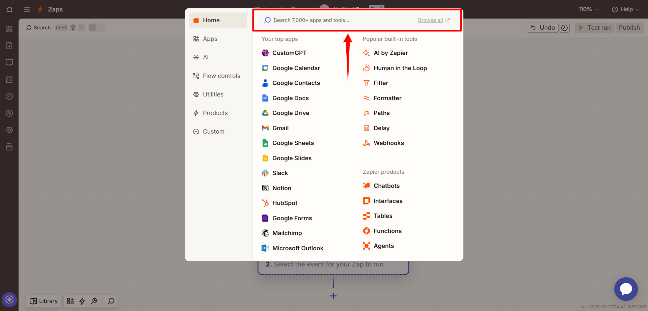Click the version history icon beside Undo
648x311 pixels.
(565, 28)
